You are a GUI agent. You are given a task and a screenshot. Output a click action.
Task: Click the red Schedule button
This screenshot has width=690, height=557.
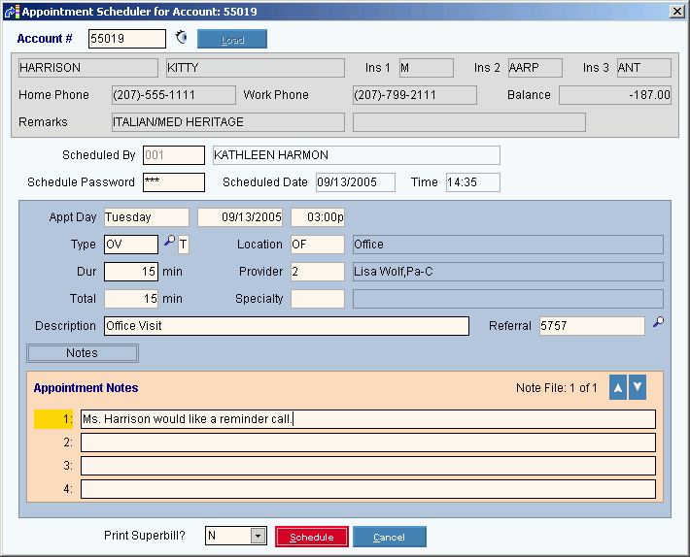pyautogui.click(x=312, y=537)
